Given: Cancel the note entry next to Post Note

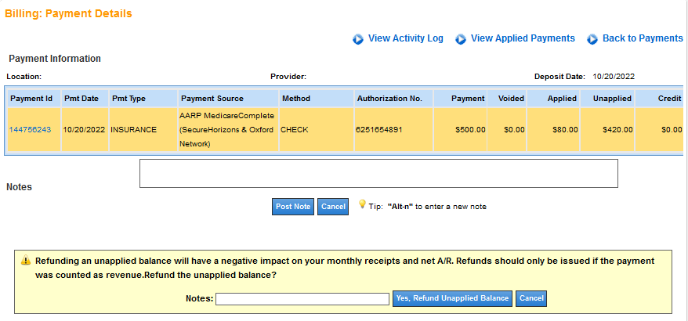Looking at the screenshot, I should point(333,207).
